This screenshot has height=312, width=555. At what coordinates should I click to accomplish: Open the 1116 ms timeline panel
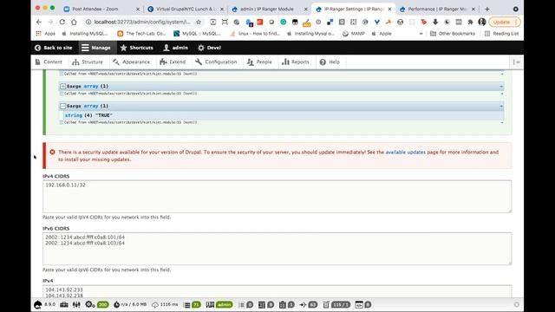pyautogui.click(x=165, y=304)
